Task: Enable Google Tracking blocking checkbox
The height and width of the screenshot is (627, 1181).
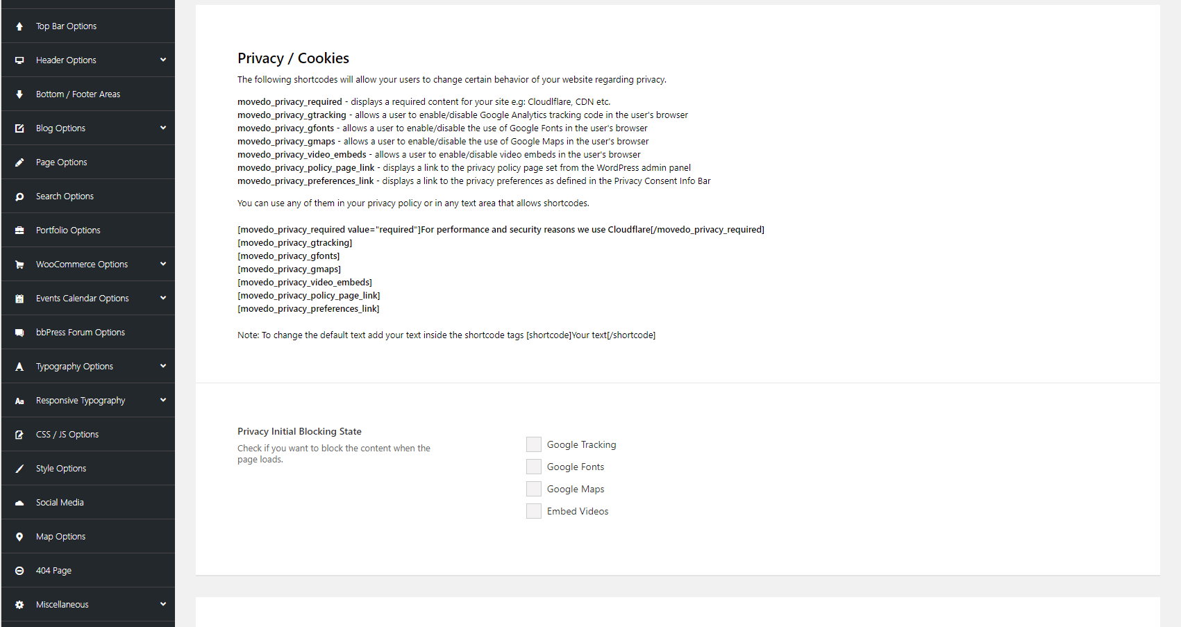Action: click(x=534, y=444)
